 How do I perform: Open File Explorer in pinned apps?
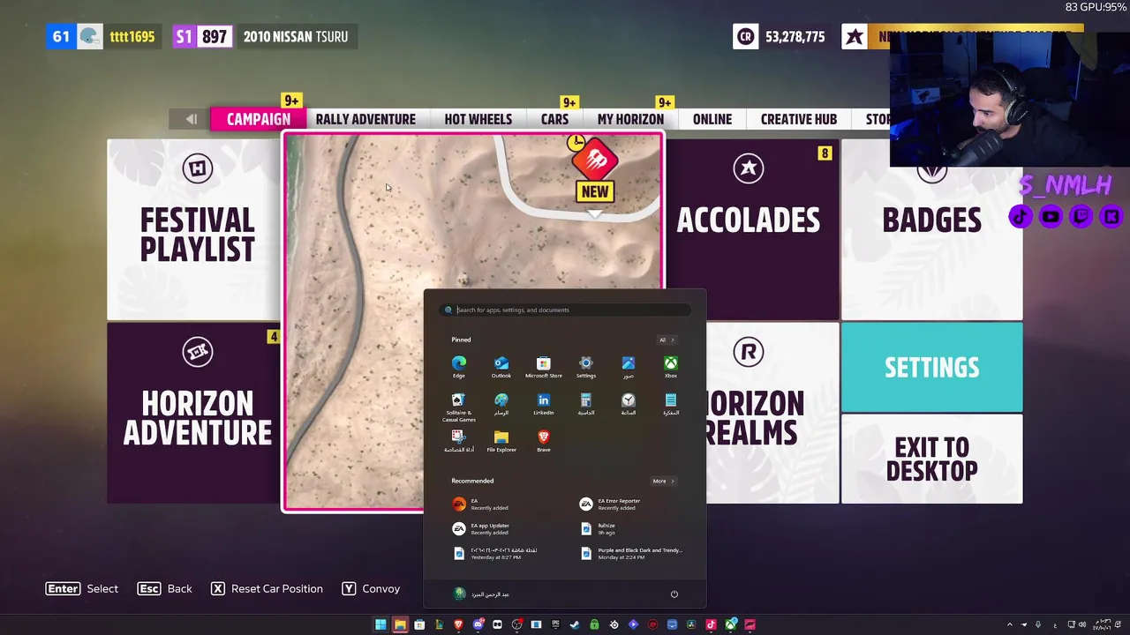[x=501, y=441]
